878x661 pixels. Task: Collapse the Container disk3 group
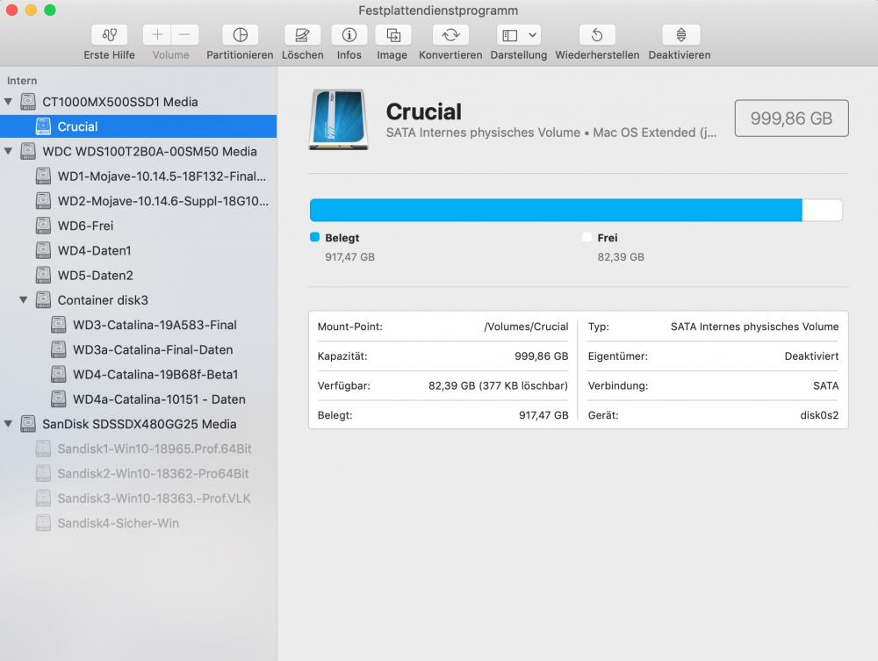pos(24,300)
